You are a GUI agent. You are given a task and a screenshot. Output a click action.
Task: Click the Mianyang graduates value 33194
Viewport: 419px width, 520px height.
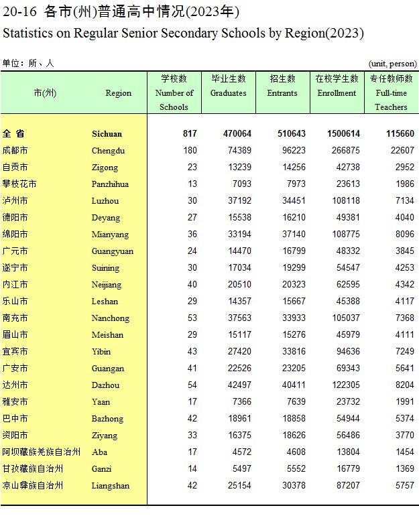pos(239,234)
